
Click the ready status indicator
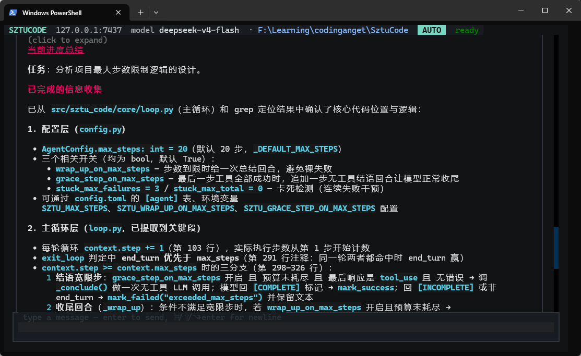click(x=467, y=30)
